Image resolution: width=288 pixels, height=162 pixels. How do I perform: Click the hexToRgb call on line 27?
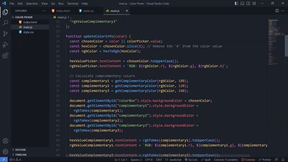point(111,51)
